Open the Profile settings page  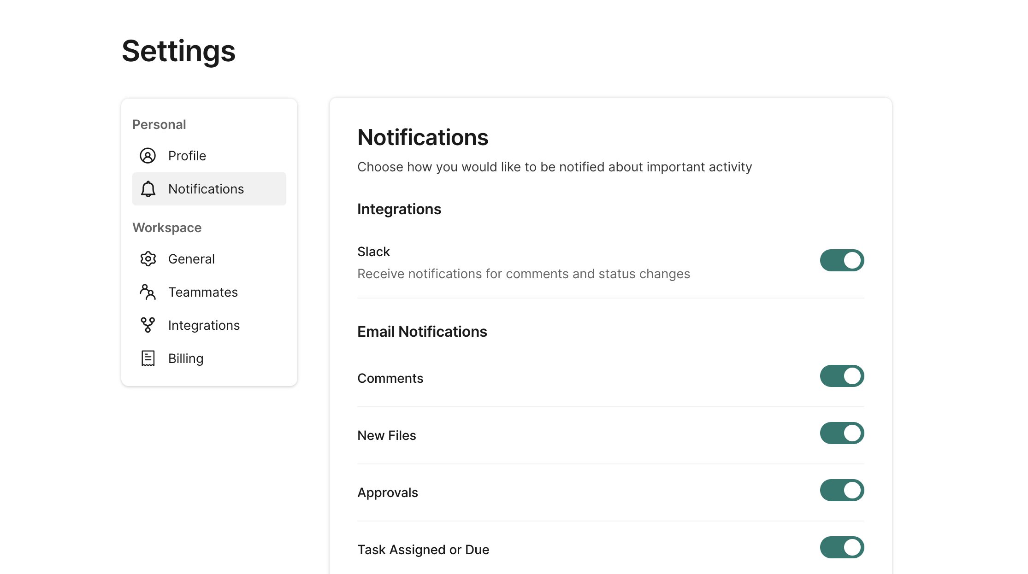tap(187, 156)
